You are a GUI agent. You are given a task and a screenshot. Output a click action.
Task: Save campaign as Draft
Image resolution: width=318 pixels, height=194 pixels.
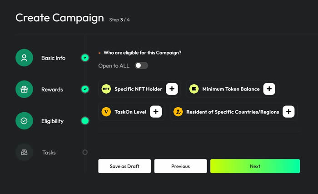pyautogui.click(x=124, y=166)
